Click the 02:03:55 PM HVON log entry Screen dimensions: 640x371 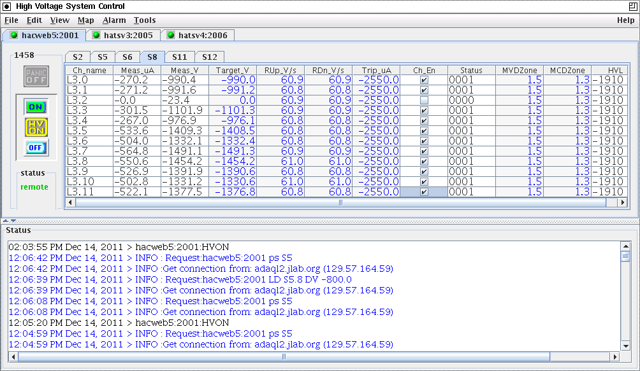coord(119,247)
